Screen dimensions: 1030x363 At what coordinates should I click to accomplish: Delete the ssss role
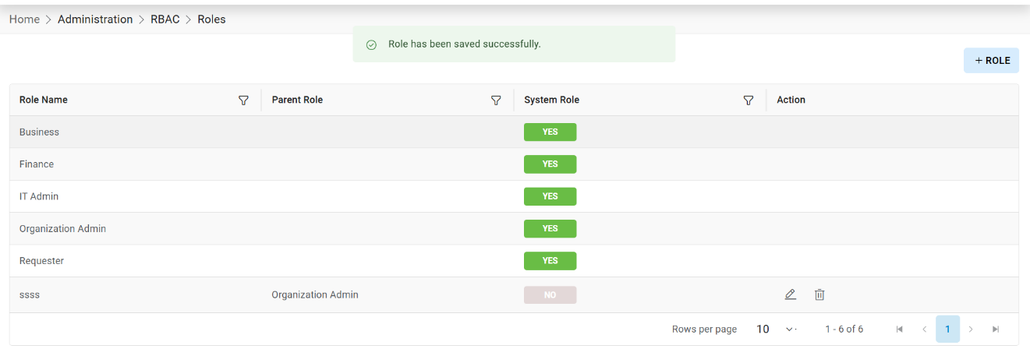click(819, 294)
